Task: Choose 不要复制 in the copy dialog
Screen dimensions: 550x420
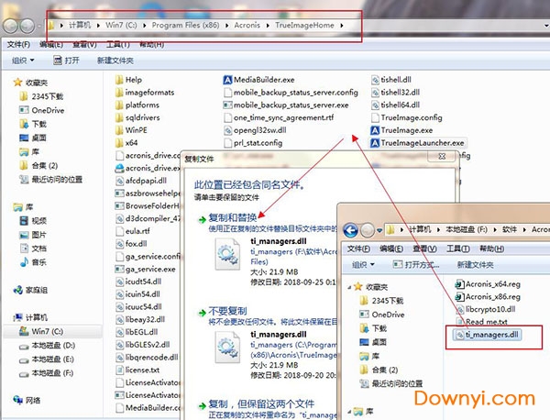Action: [x=223, y=311]
